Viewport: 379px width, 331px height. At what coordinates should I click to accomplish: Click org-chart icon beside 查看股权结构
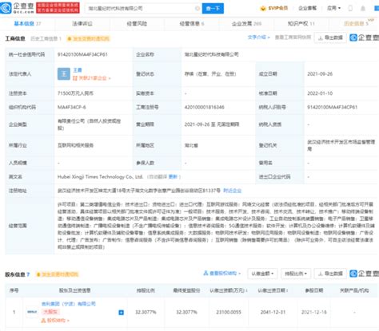tap(205, 273)
